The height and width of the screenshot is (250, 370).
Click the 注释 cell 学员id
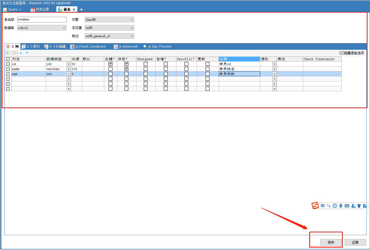pos(239,64)
